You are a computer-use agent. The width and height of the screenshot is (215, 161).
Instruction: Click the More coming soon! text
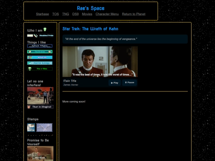click(74, 102)
